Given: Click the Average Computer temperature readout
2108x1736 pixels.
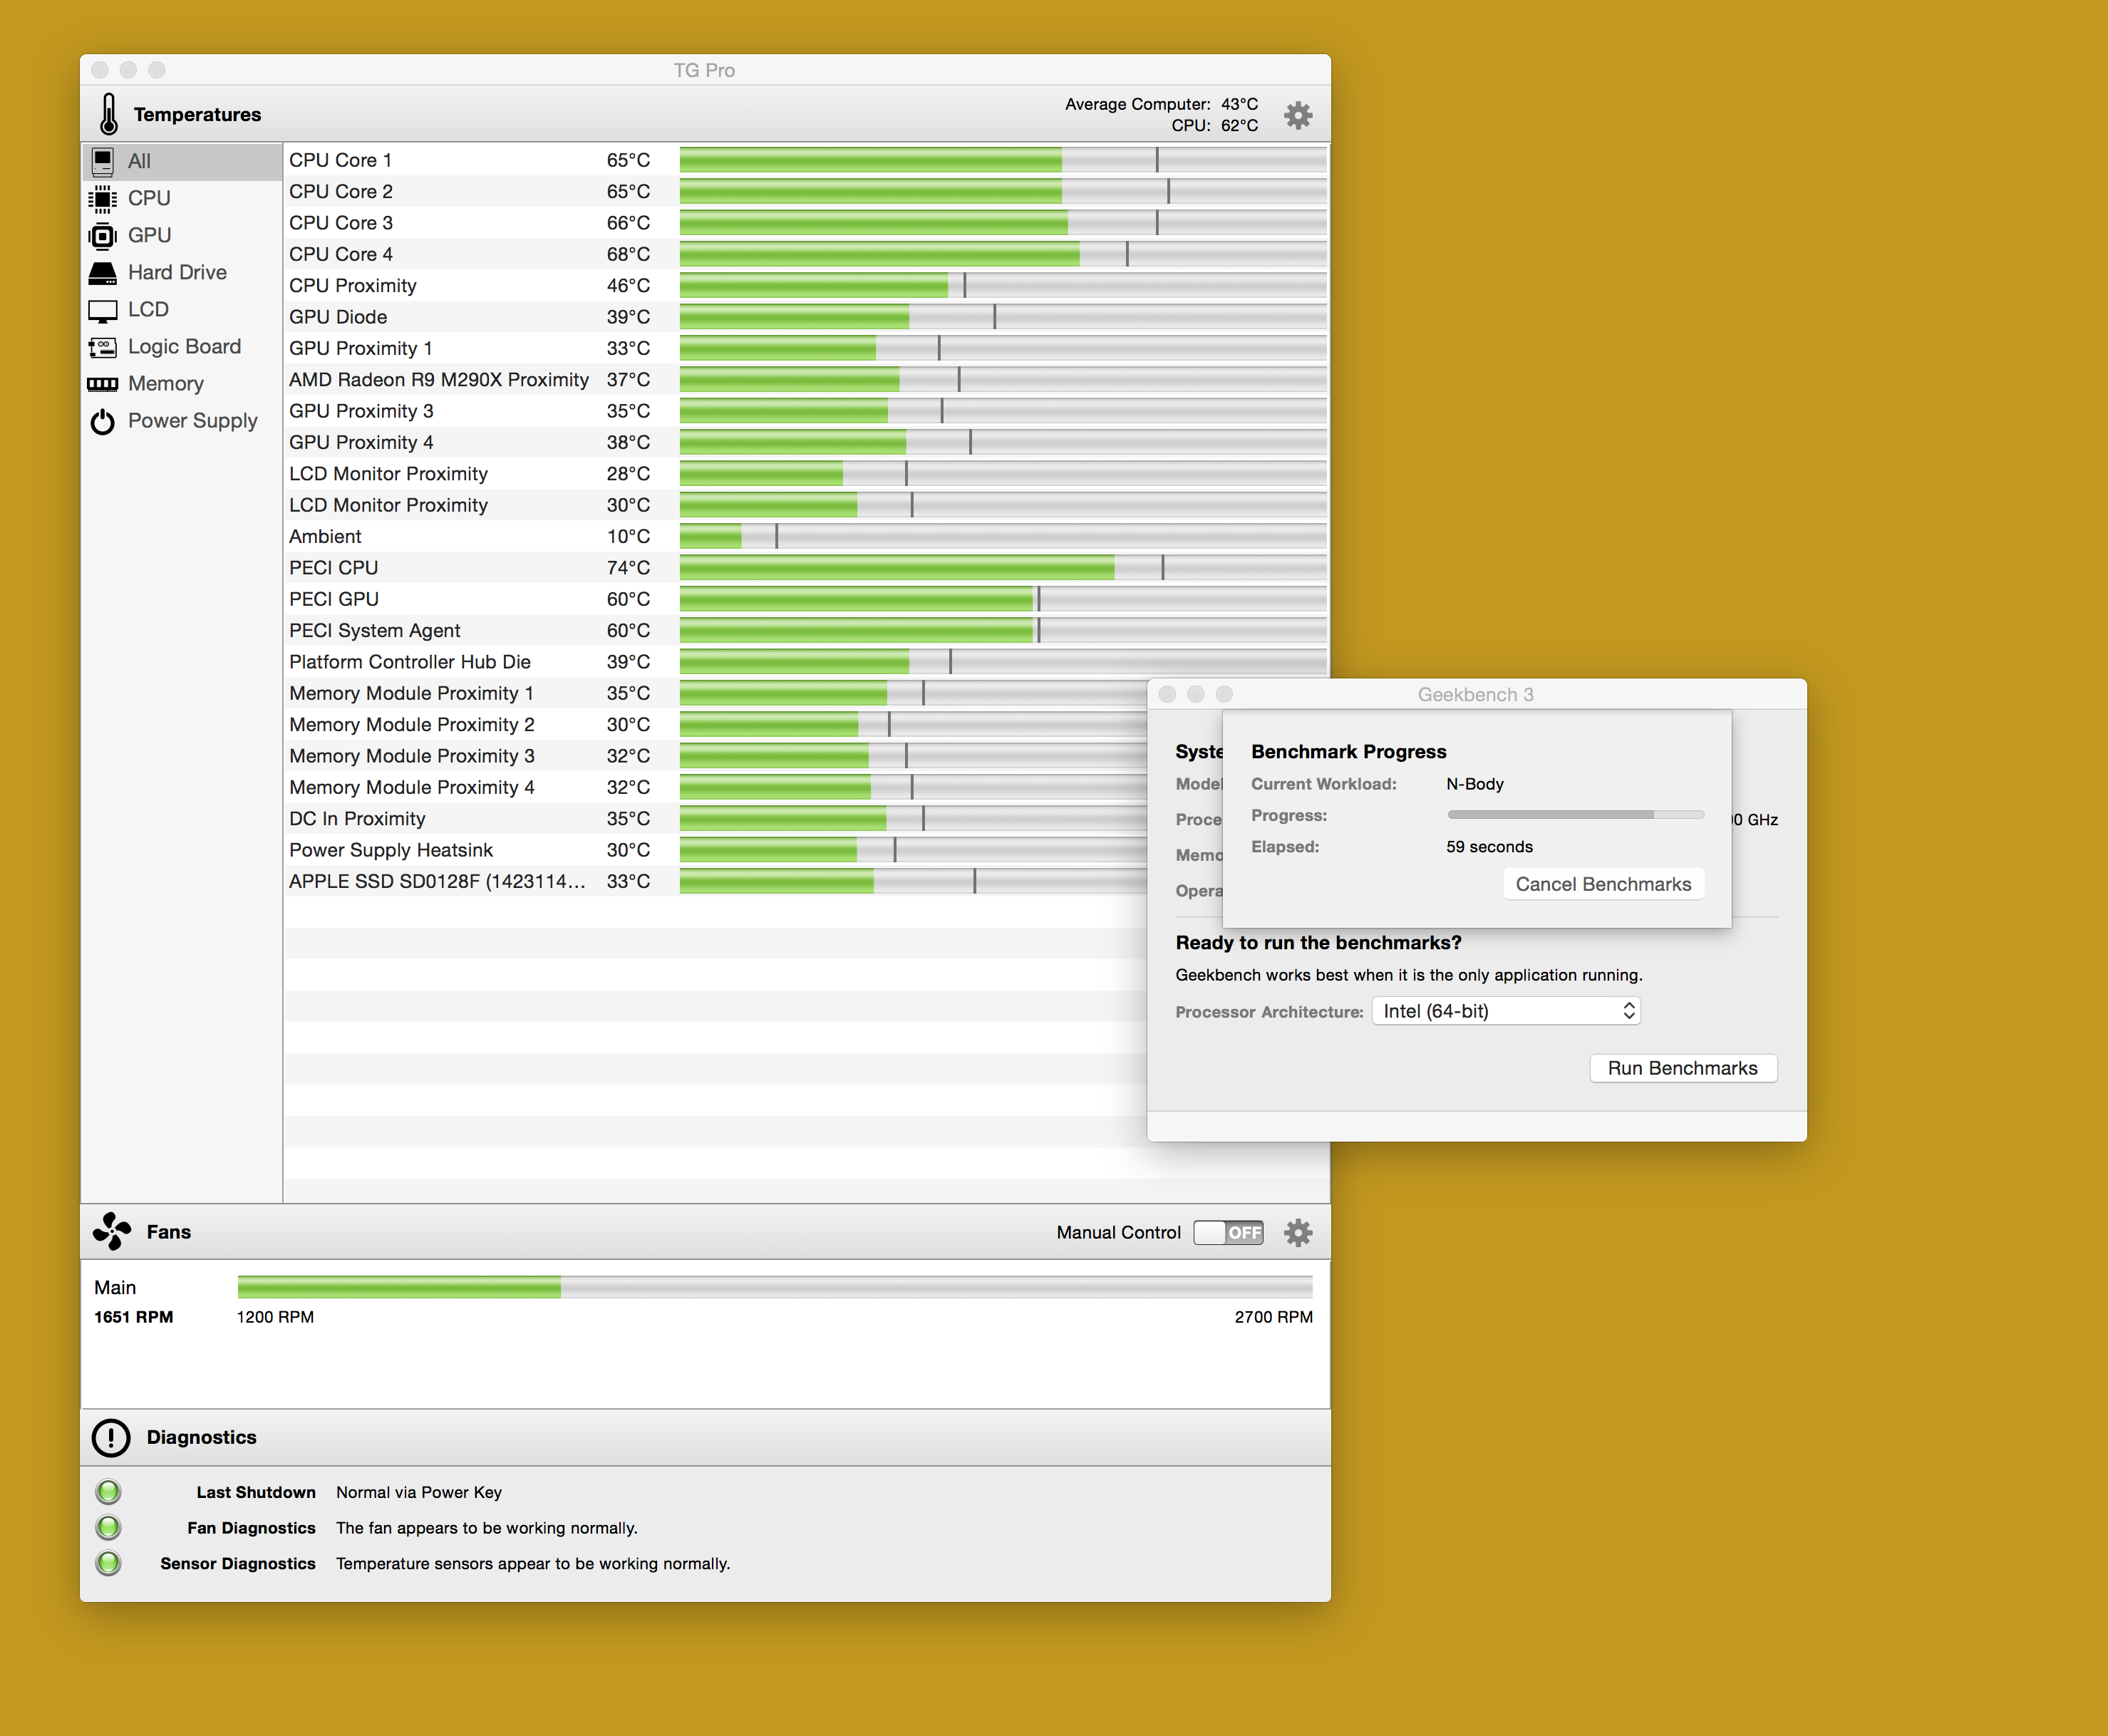Looking at the screenshot, I should point(1161,104).
